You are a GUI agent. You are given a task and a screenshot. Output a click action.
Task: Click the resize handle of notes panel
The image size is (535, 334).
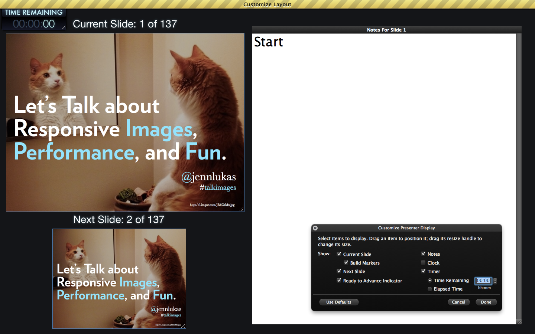coord(519,322)
